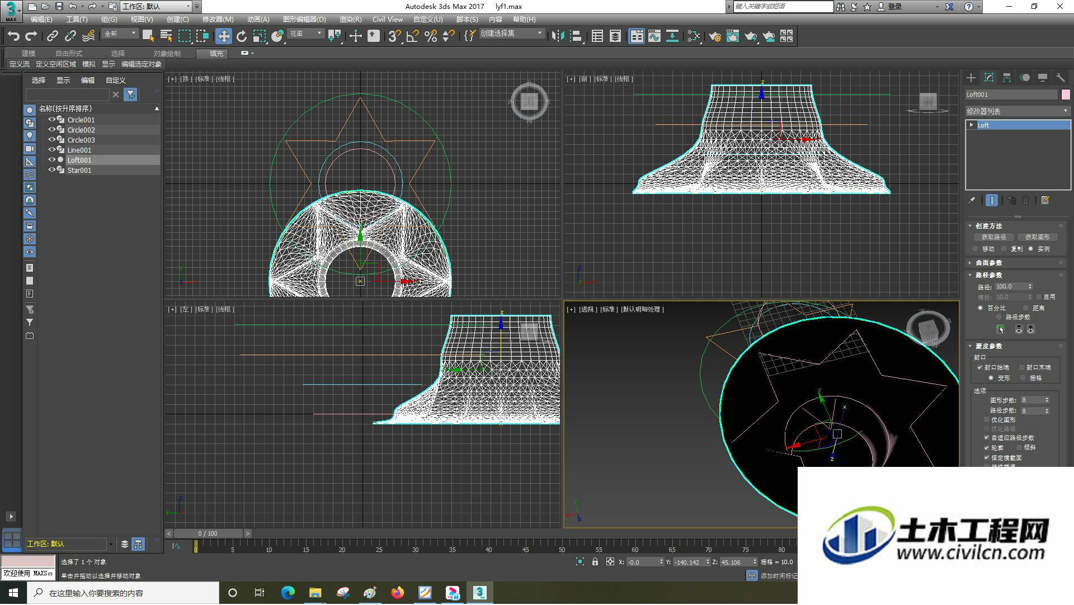Open the 创建选择集 dropdown

coord(511,34)
